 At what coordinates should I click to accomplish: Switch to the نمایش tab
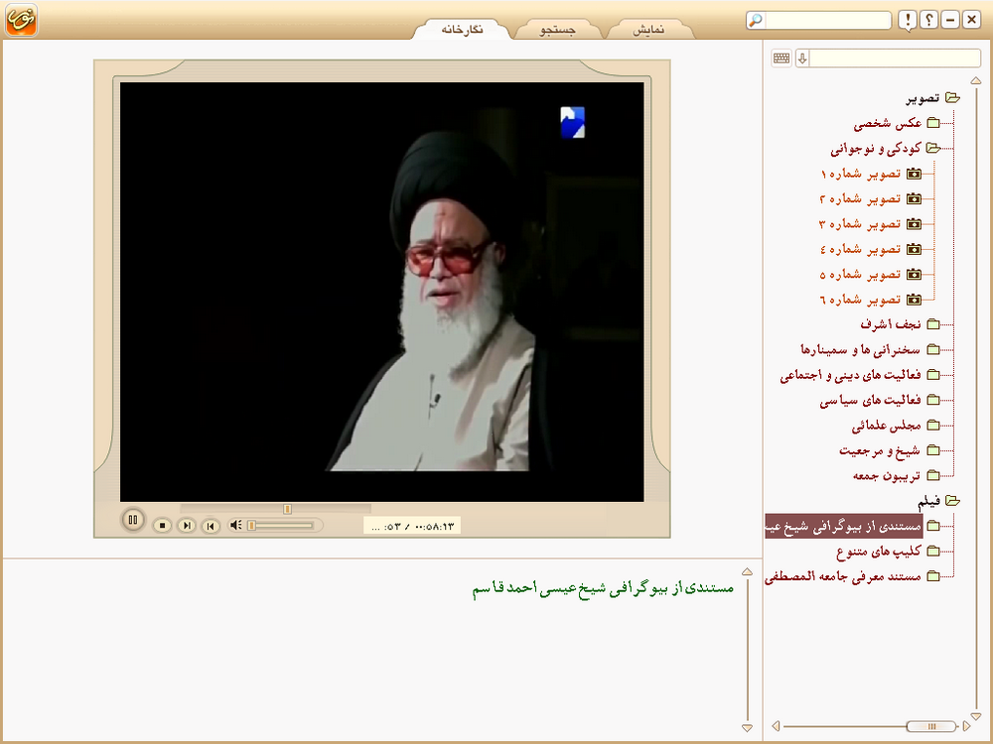649,29
